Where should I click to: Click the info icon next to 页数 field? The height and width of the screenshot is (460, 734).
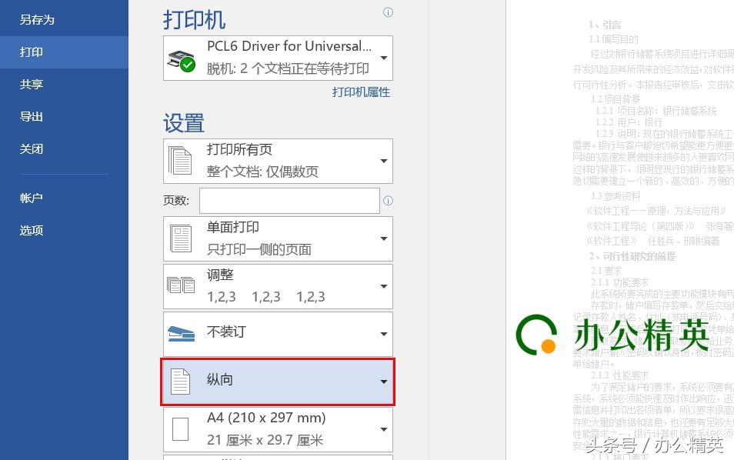[x=389, y=201]
